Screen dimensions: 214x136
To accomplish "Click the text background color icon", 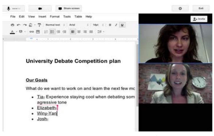I will click(21, 32).
